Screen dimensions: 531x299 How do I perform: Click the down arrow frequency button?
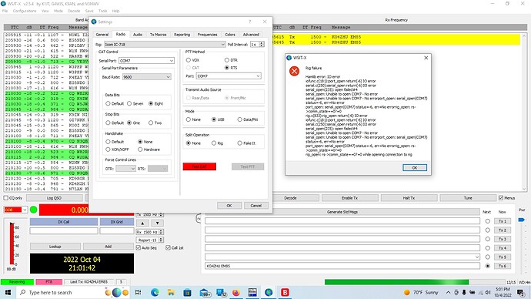tap(157, 223)
